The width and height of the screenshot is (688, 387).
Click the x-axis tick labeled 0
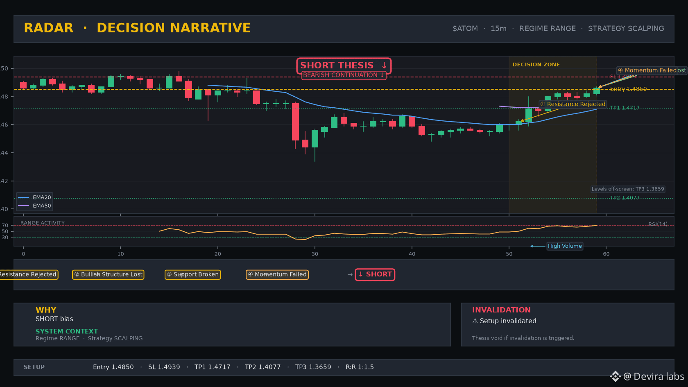(23, 254)
